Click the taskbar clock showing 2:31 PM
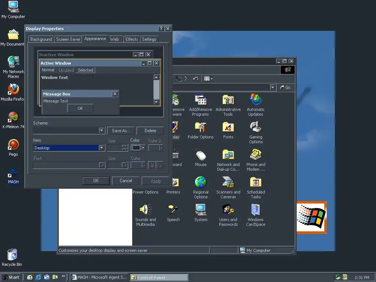This screenshot has width=376, height=282. click(362, 278)
